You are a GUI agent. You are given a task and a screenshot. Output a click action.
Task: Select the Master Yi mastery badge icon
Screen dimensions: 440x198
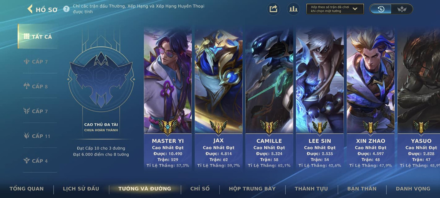[x=167, y=127]
